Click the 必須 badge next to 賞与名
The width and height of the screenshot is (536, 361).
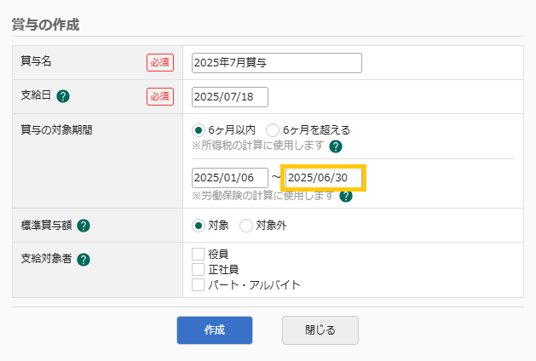click(x=159, y=62)
